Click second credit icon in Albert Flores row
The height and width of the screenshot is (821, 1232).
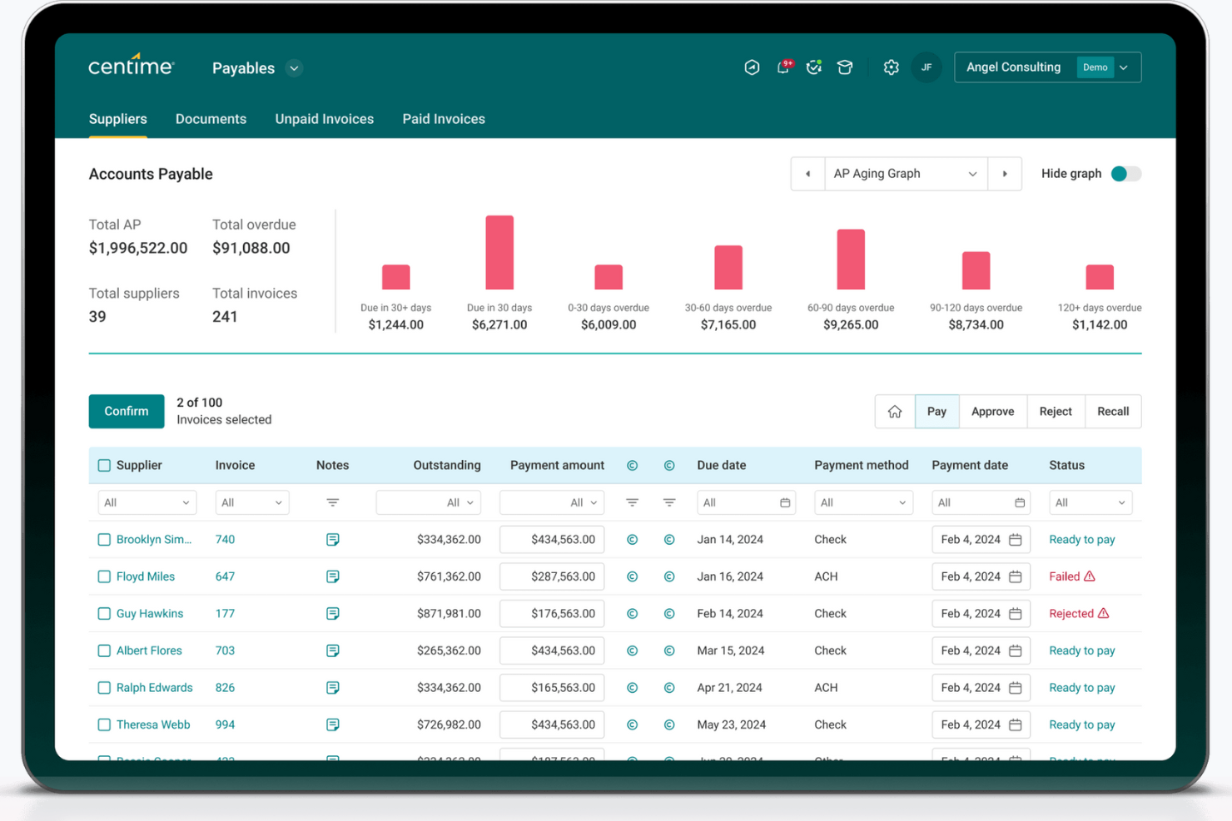669,650
